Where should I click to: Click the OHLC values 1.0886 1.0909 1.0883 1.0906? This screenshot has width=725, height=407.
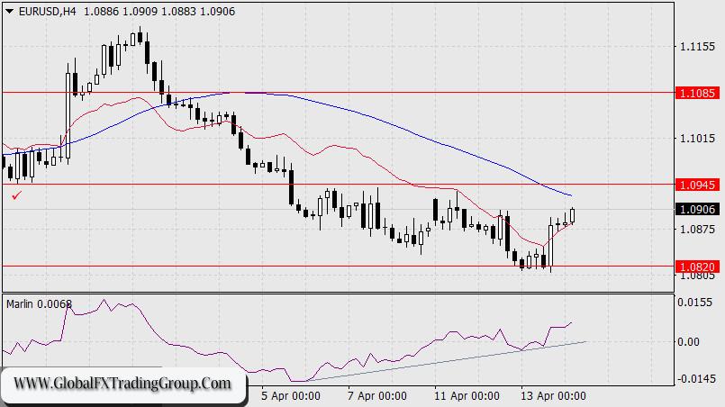[x=159, y=12]
